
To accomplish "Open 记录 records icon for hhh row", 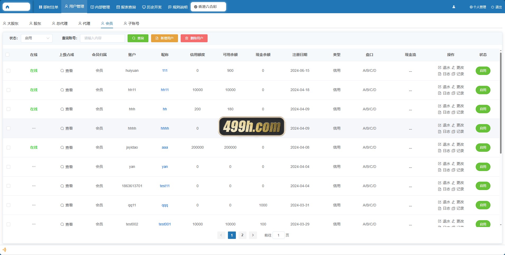I will tap(453, 112).
